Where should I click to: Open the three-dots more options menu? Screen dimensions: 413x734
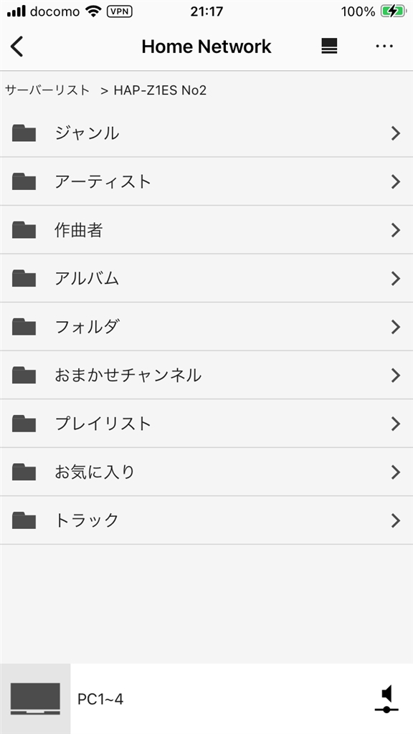click(x=384, y=47)
